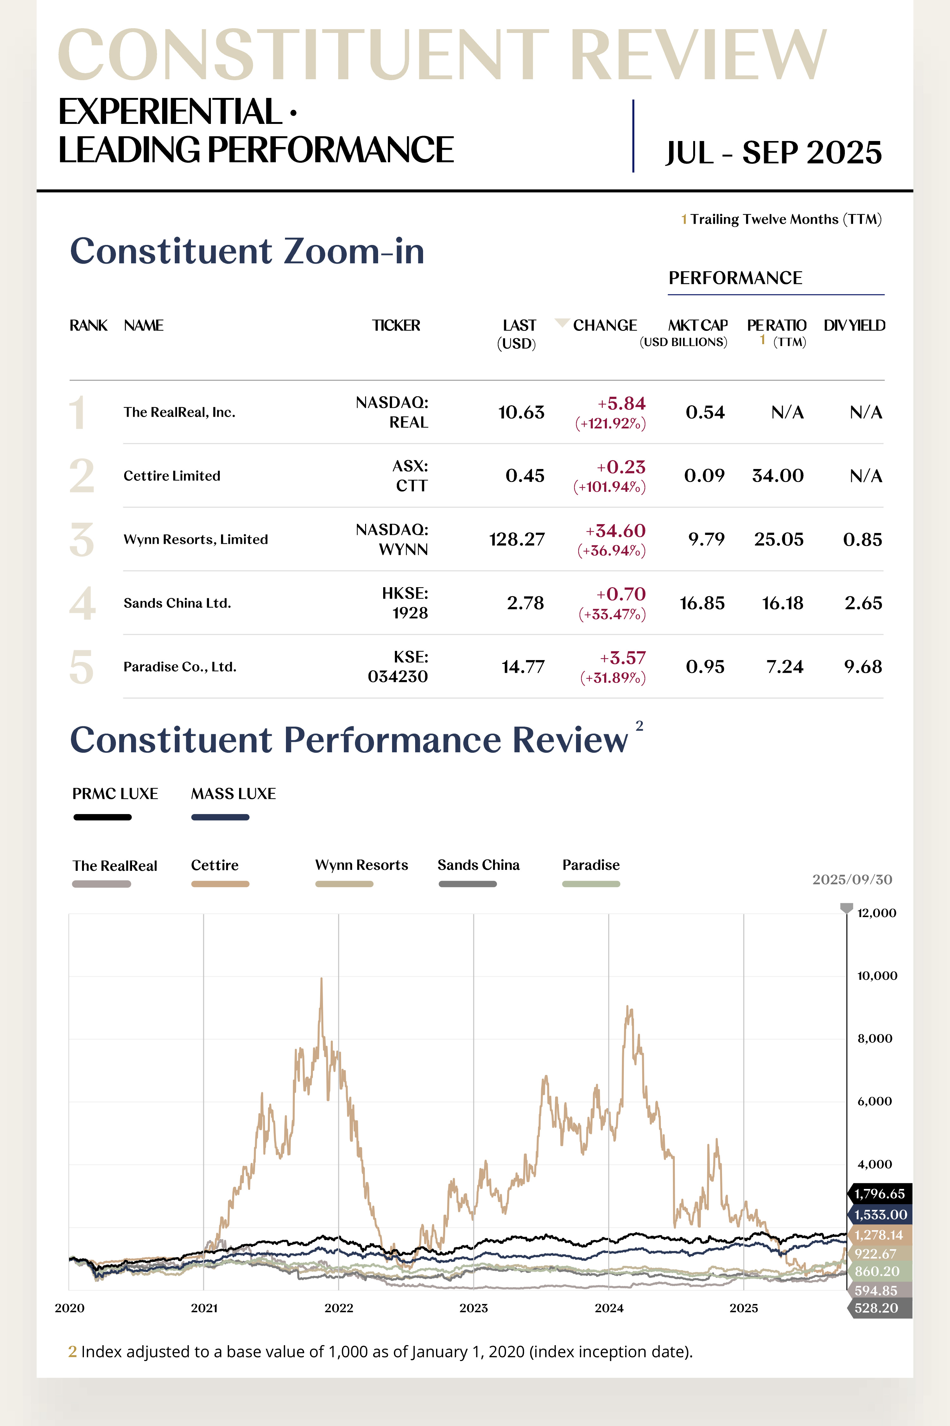Toggle The RealReal legend line
The height and width of the screenshot is (1426, 950).
pyautogui.click(x=101, y=884)
